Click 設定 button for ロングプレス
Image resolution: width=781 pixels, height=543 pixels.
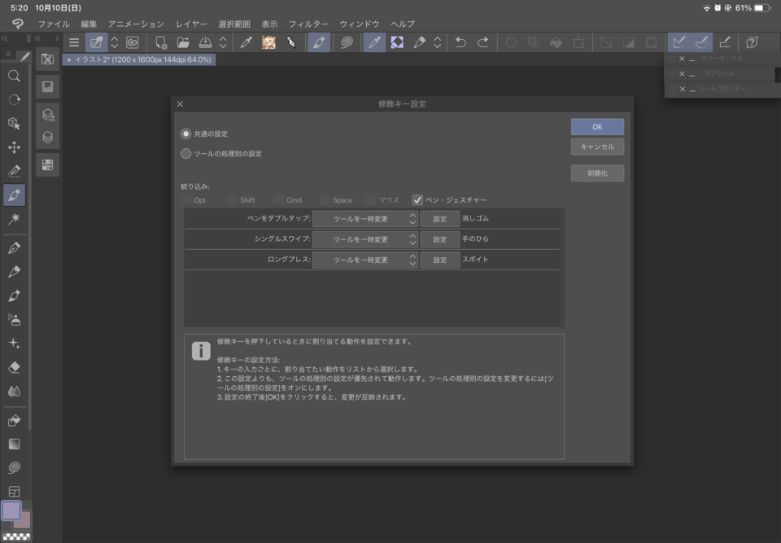[x=440, y=260]
